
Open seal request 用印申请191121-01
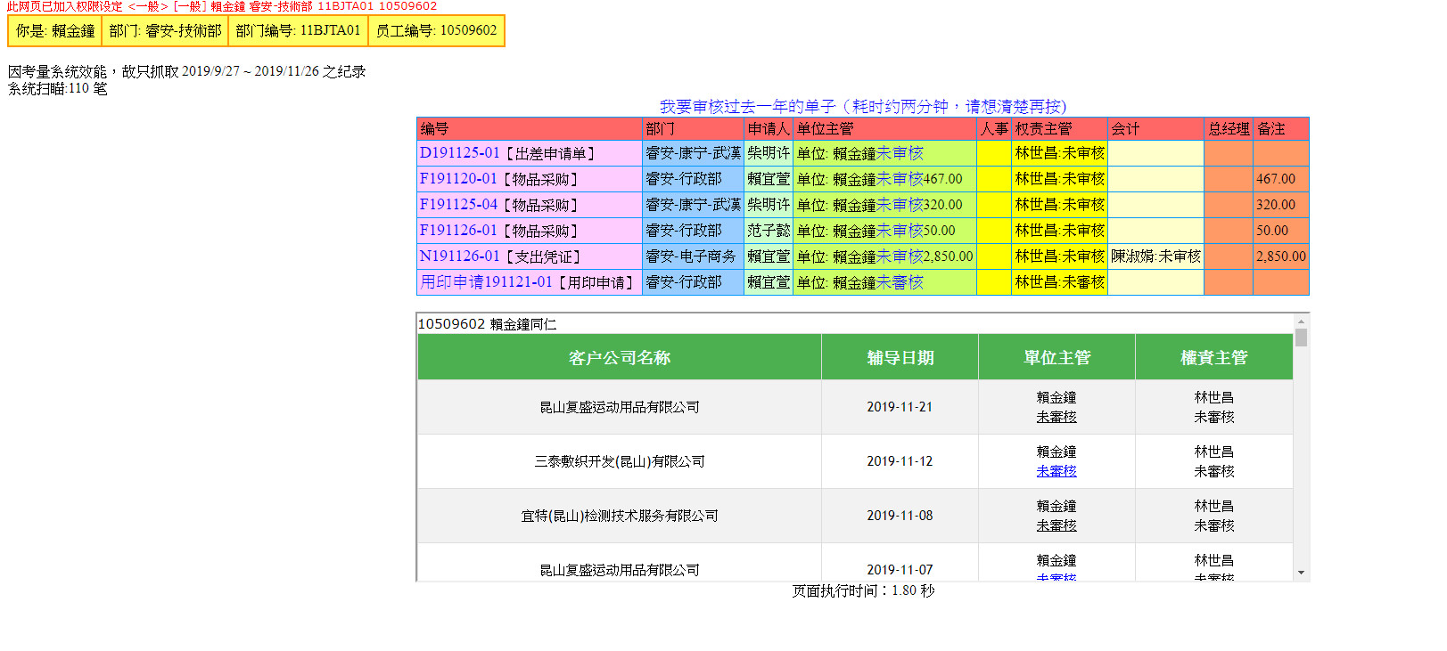coord(487,282)
